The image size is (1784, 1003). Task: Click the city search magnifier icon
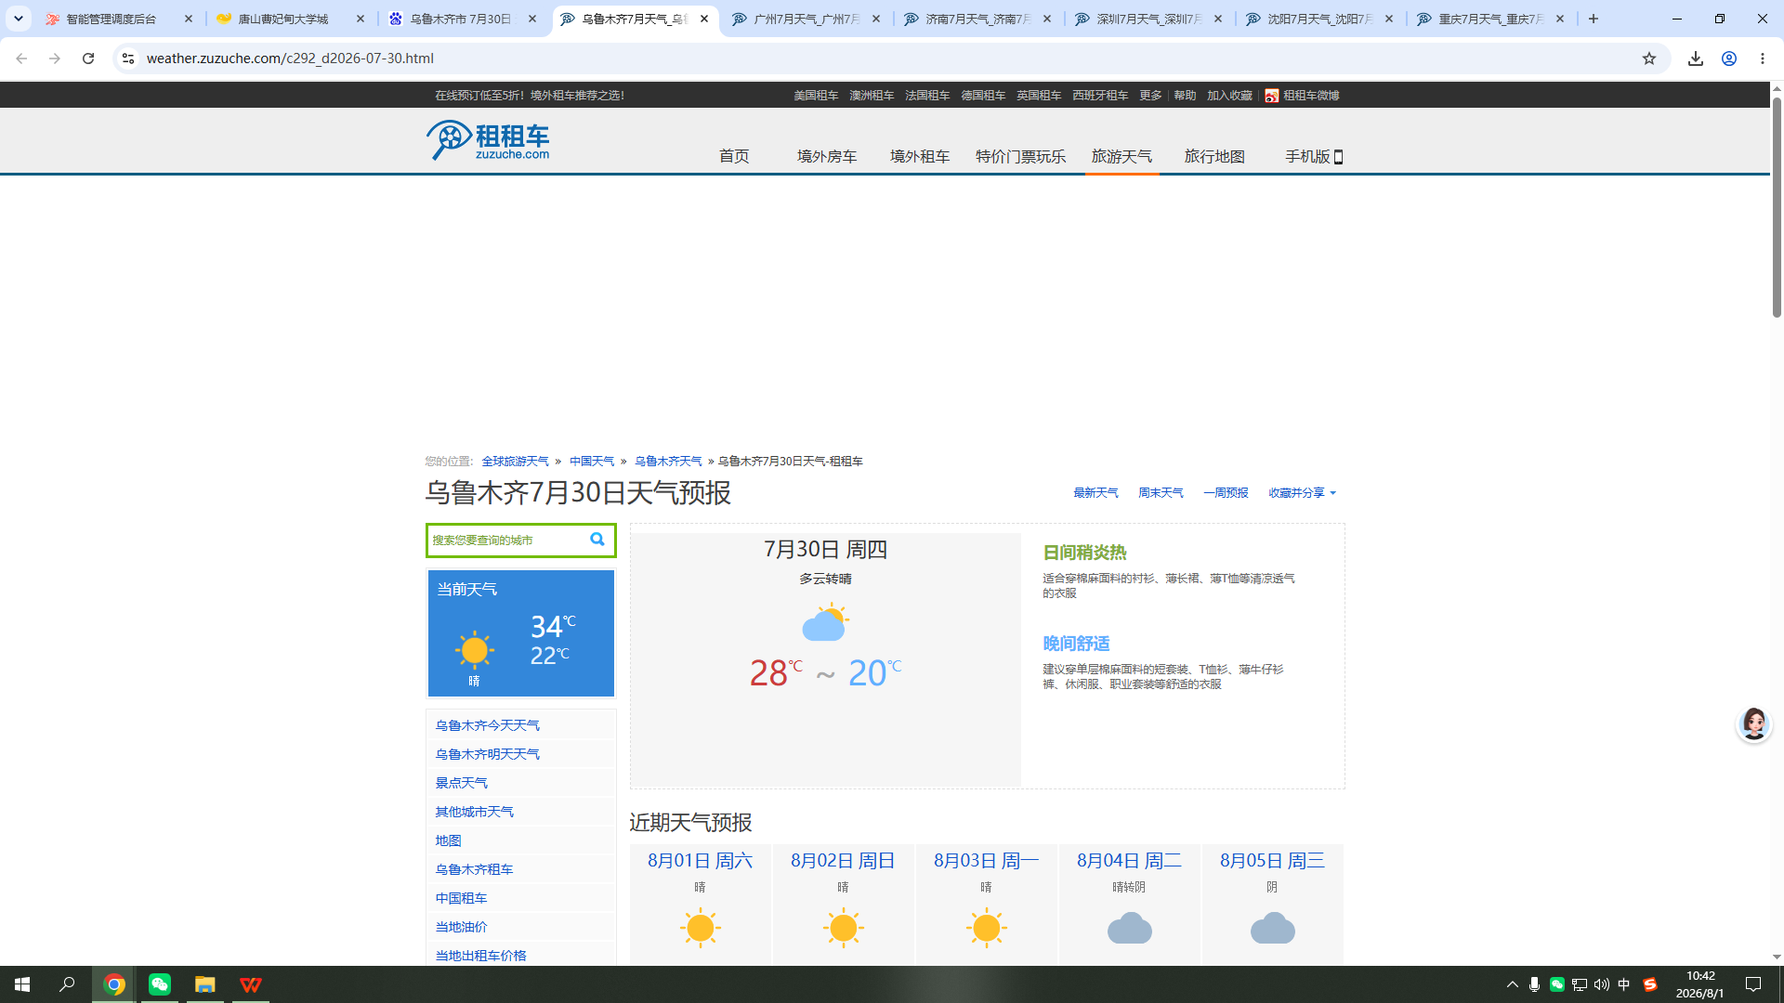597,540
